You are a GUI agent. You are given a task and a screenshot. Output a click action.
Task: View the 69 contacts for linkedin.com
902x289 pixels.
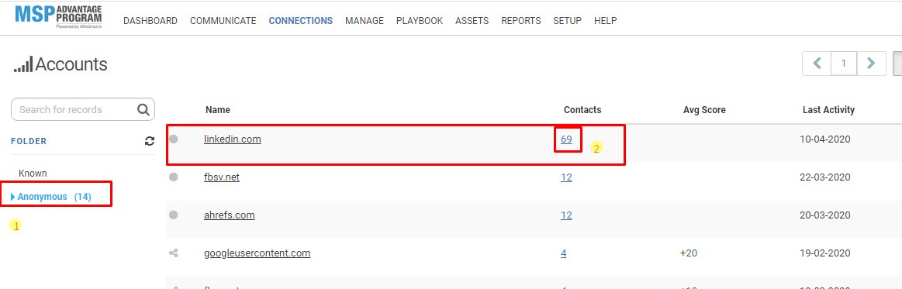(x=567, y=139)
